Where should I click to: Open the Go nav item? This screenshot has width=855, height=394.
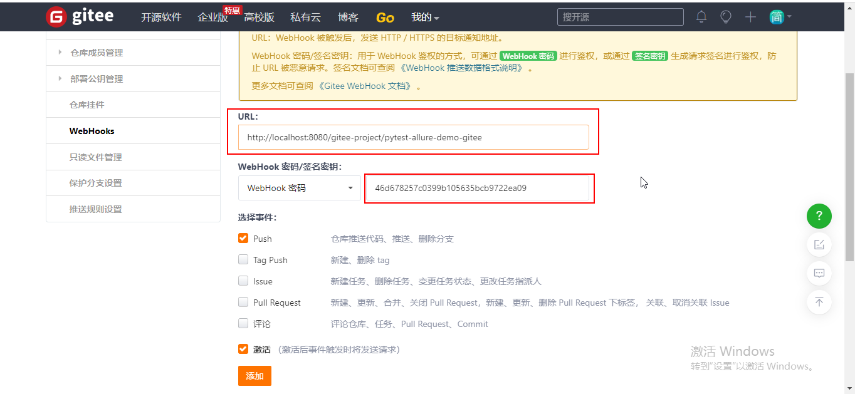coord(385,18)
